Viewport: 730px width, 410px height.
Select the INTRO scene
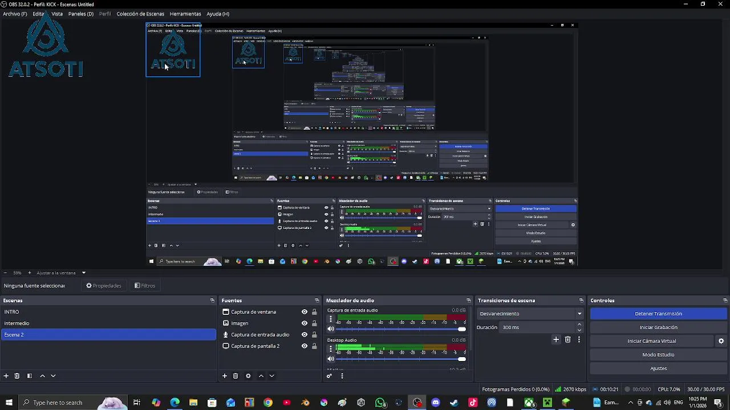[x=108, y=312]
